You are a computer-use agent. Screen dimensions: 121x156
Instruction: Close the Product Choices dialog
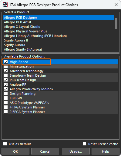click(x=116, y=5)
